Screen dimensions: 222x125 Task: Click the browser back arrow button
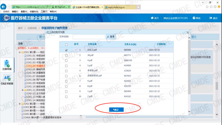[x=3, y=7]
